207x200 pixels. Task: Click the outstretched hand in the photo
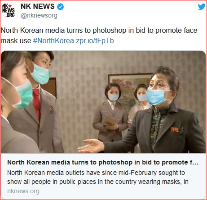[91, 146]
